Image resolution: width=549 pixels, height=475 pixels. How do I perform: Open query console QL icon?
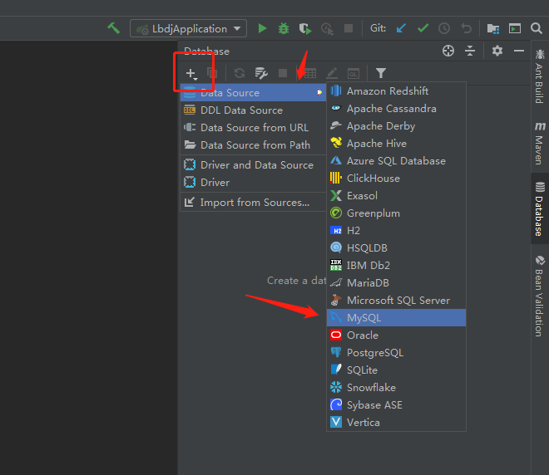[354, 74]
